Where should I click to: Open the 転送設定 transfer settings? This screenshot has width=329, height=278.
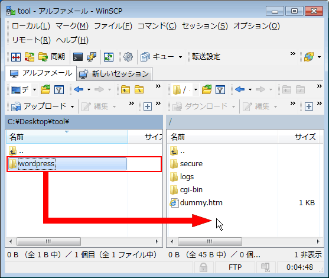206,57
